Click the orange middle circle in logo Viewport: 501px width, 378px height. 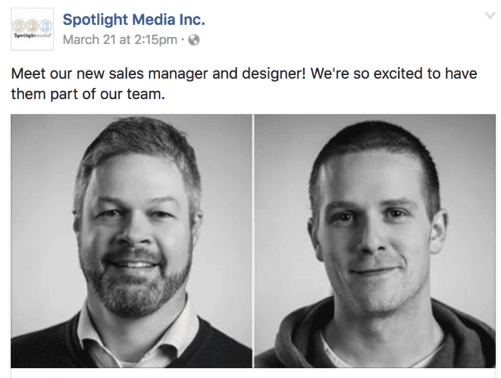tap(32, 25)
